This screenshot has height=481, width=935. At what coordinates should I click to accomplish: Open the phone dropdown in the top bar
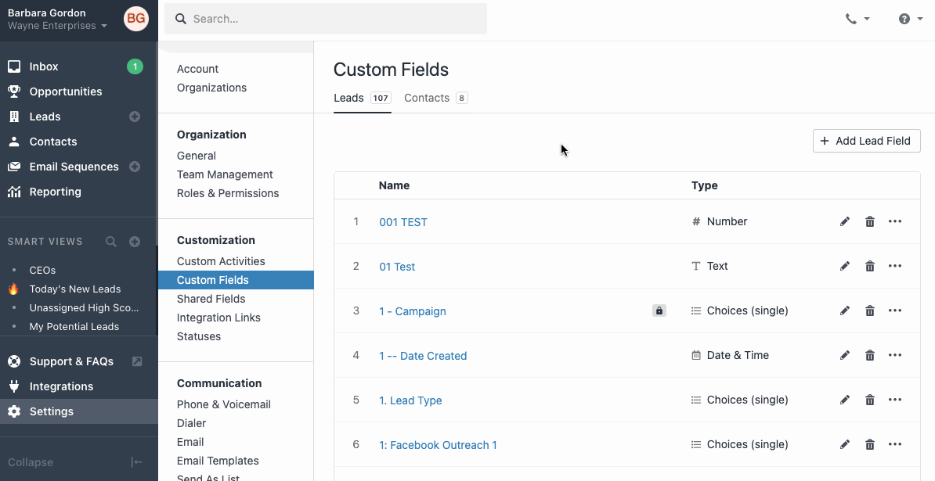coord(858,19)
